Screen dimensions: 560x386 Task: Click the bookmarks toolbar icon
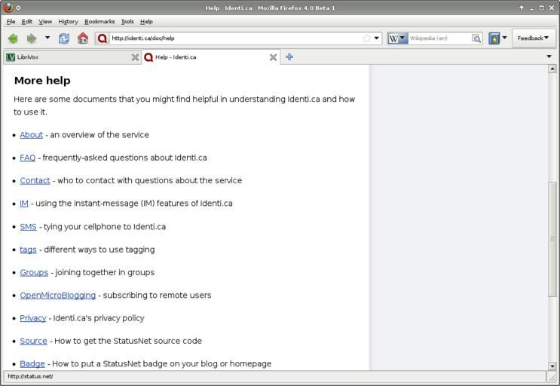tap(494, 38)
